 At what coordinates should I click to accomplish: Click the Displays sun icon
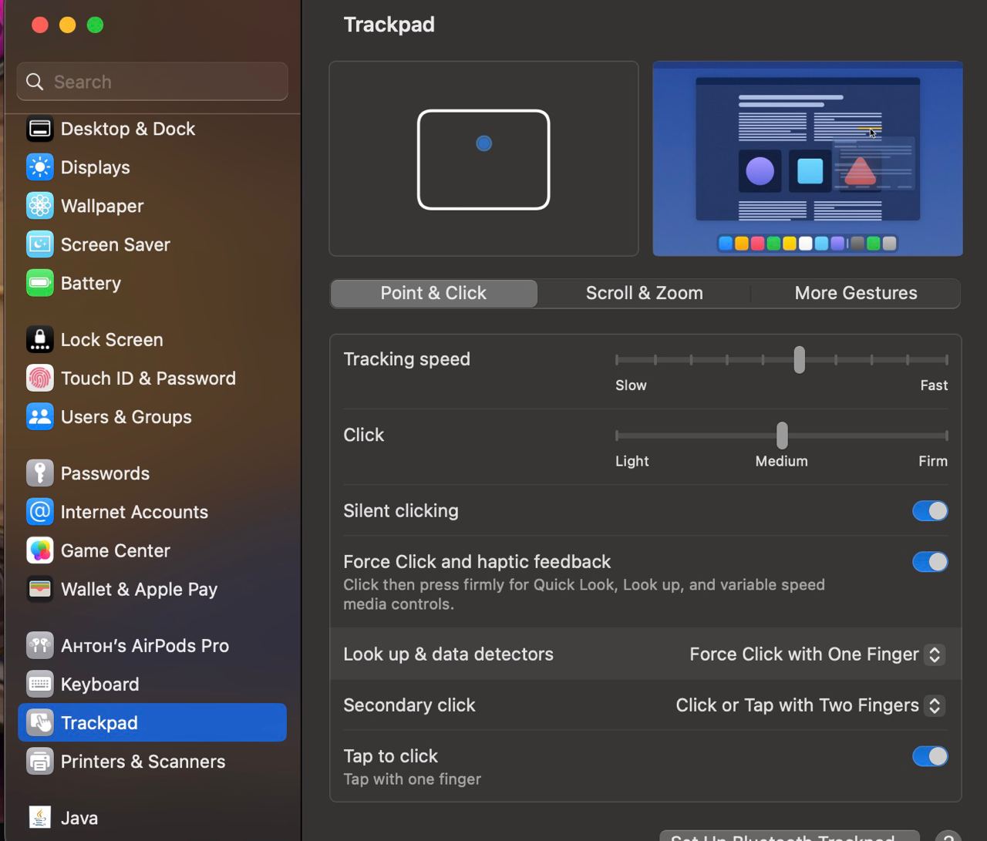click(x=39, y=167)
